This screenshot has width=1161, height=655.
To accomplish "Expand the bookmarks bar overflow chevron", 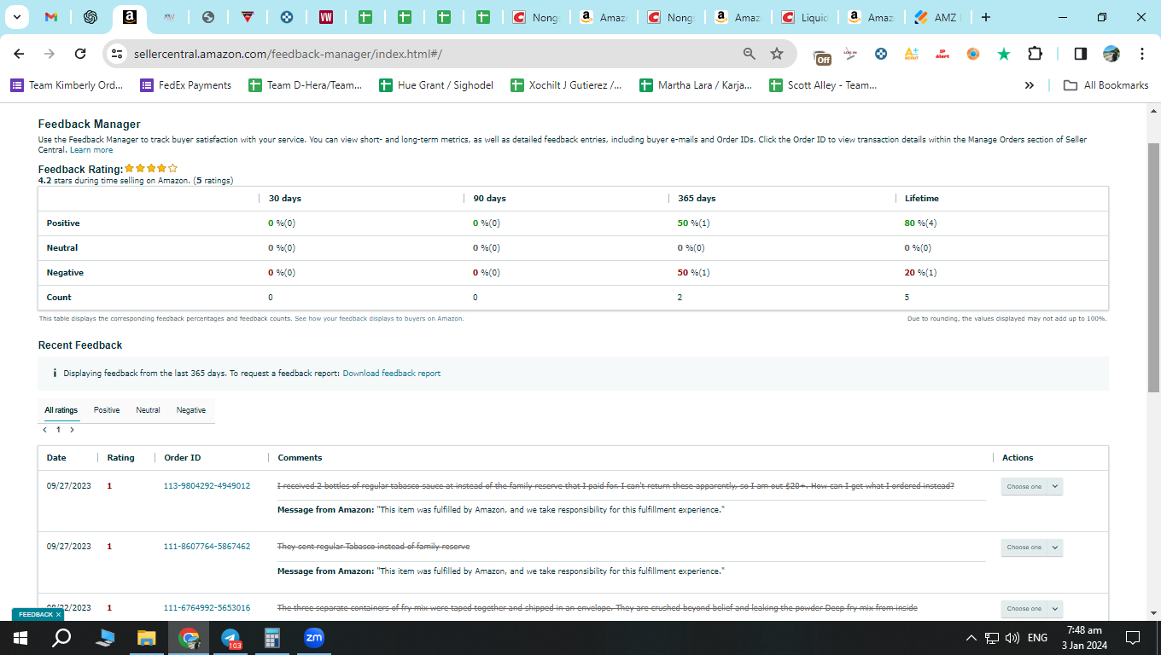I will (1030, 85).
